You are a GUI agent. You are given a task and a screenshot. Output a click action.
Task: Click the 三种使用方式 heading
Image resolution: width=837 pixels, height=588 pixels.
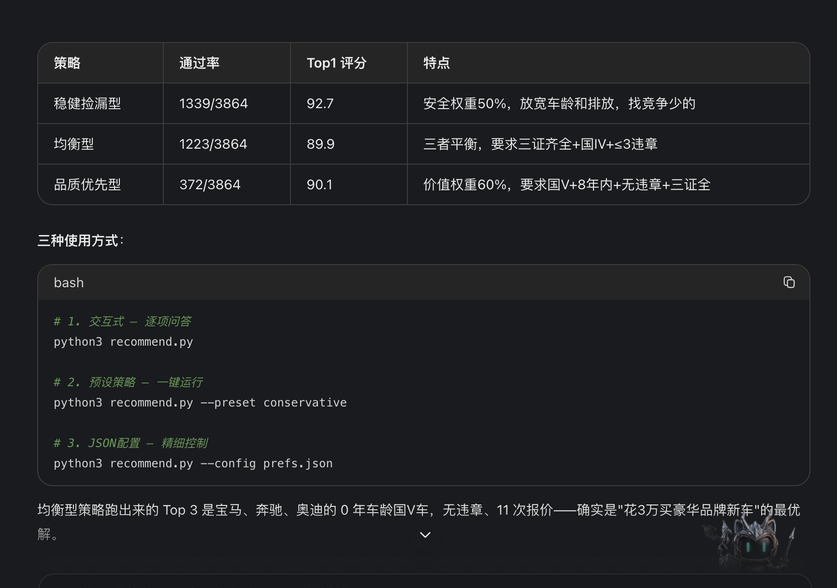pyautogui.click(x=81, y=240)
